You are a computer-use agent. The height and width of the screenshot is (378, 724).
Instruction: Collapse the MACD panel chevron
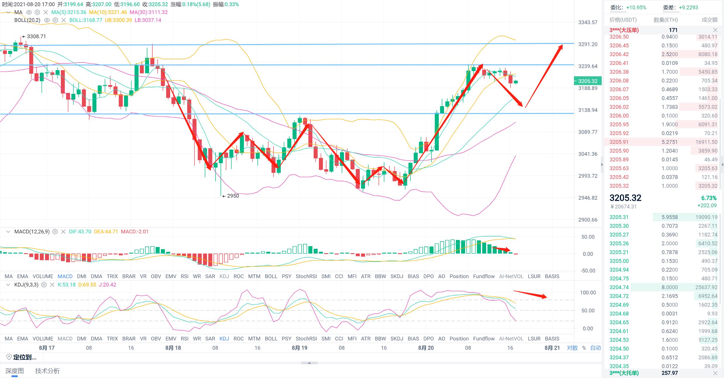[x=8, y=232]
